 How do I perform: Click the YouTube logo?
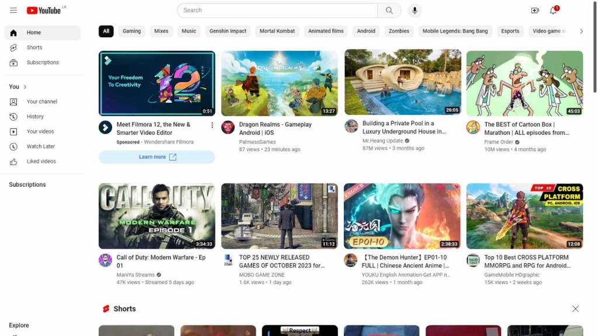(44, 10)
